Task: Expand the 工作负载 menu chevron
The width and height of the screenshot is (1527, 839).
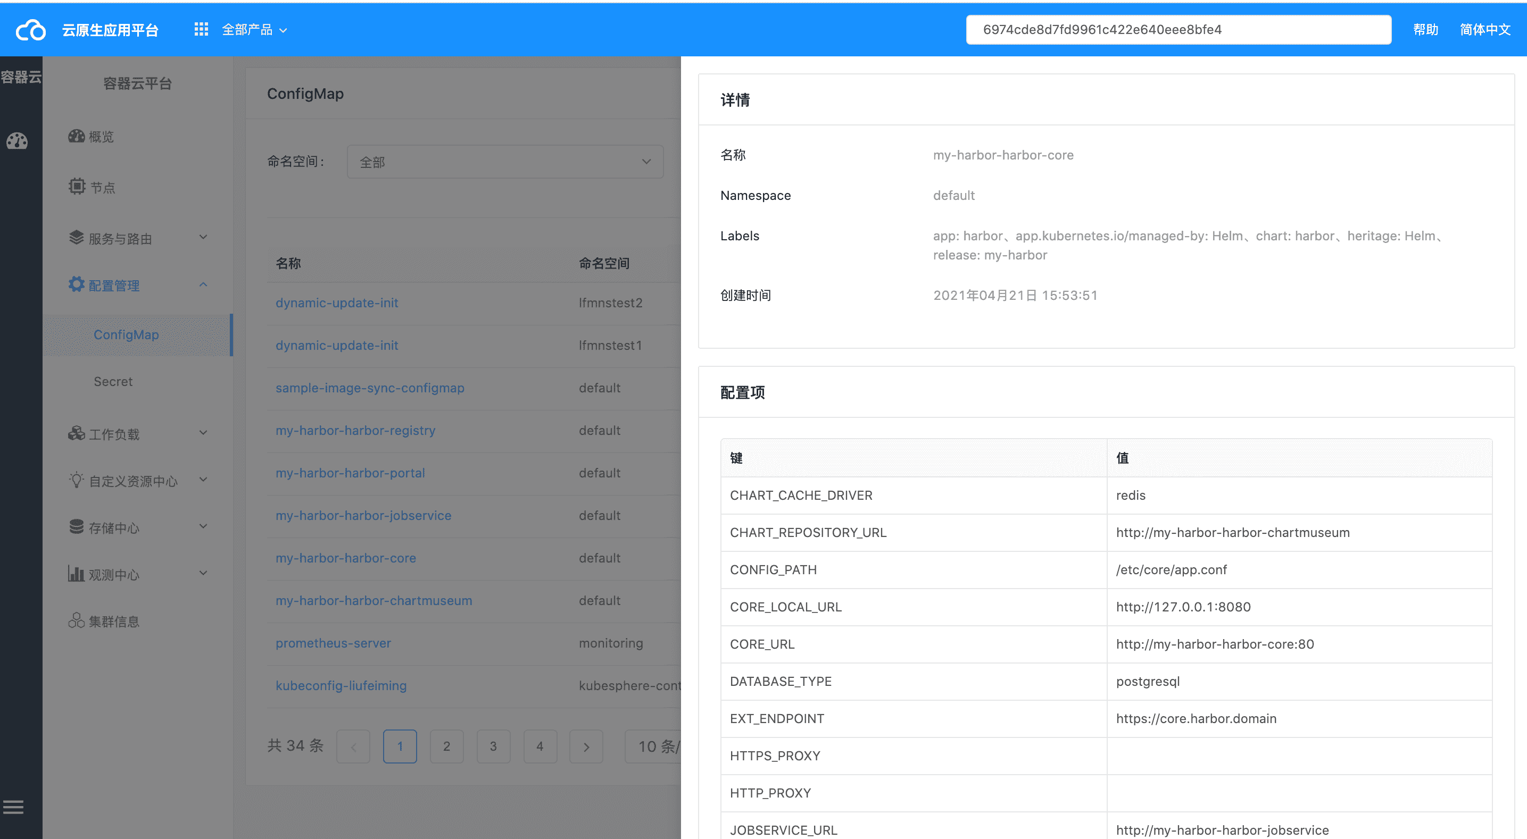Action: [203, 433]
